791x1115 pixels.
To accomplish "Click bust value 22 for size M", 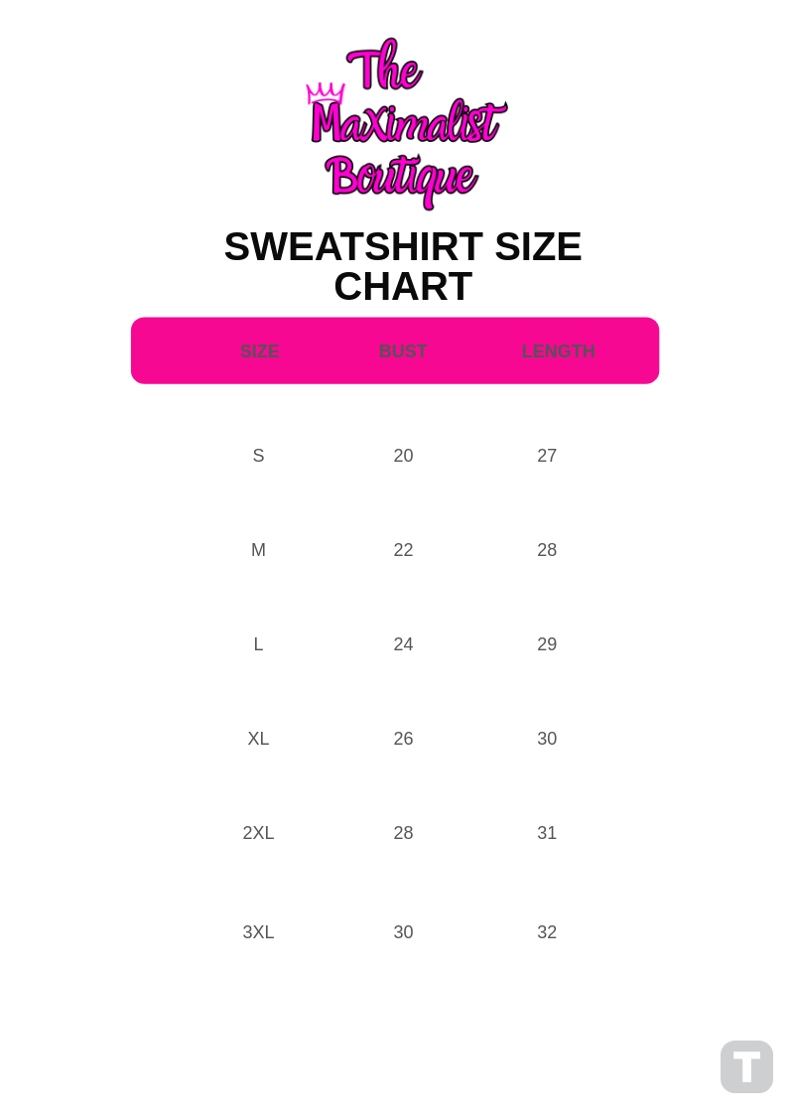I will pos(403,550).
